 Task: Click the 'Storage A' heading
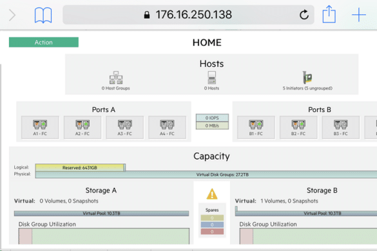101,191
